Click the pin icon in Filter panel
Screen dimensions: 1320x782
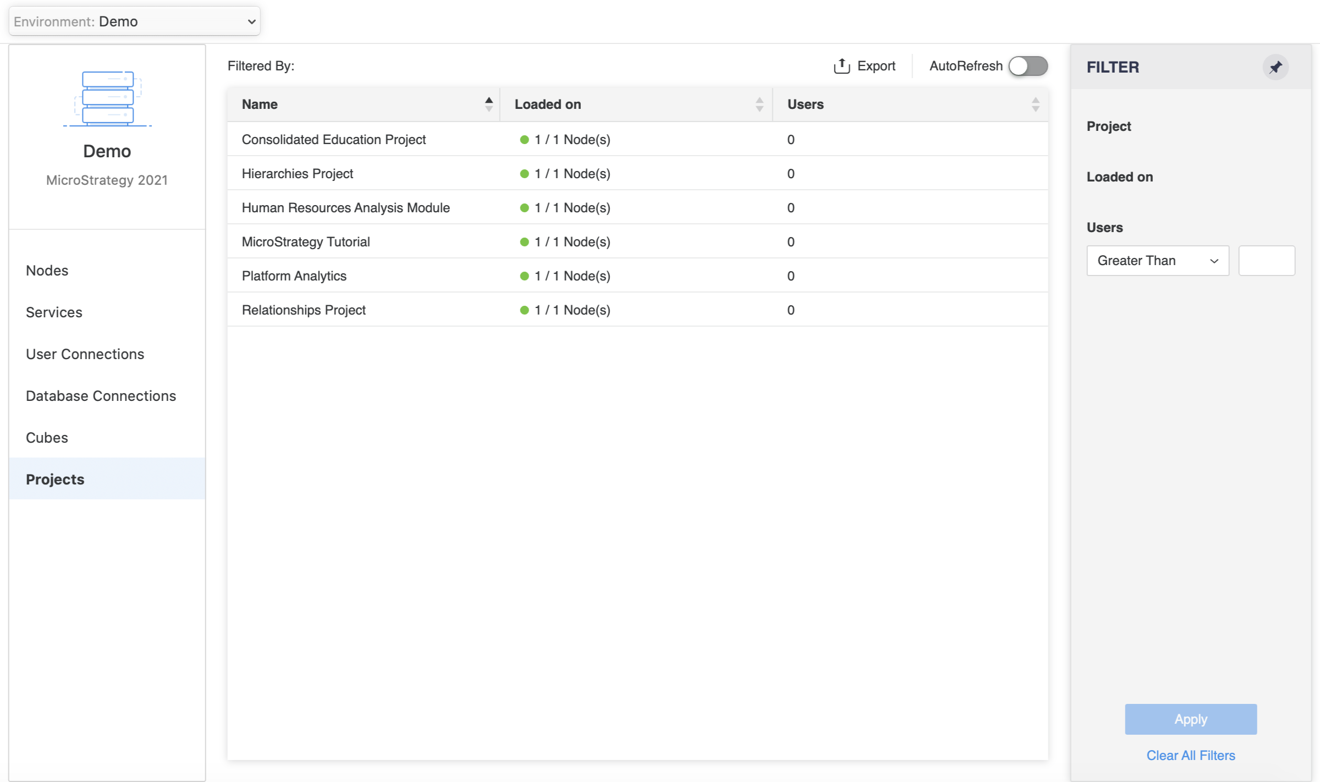point(1275,67)
